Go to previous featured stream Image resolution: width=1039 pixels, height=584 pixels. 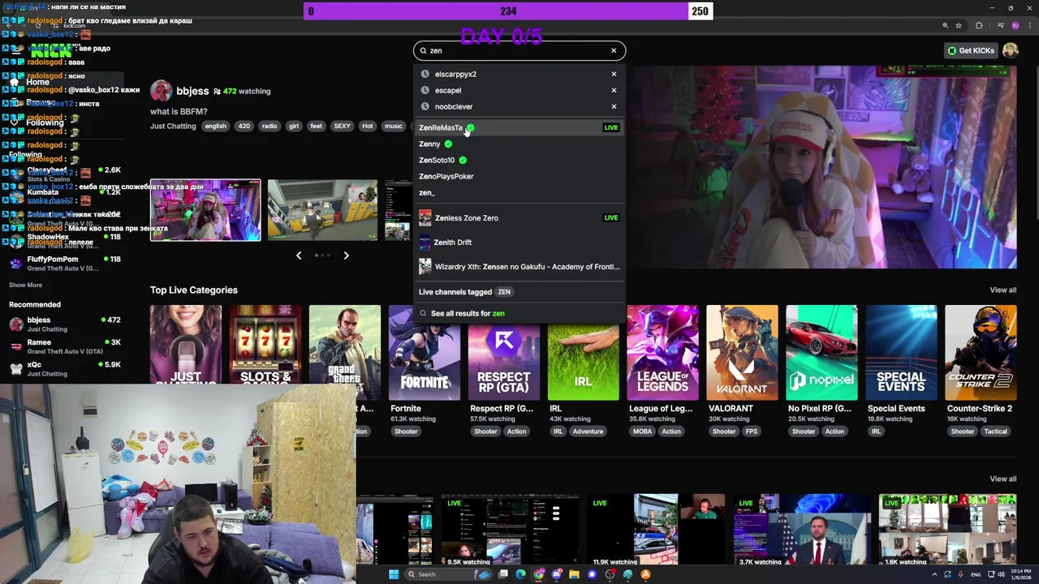click(299, 255)
